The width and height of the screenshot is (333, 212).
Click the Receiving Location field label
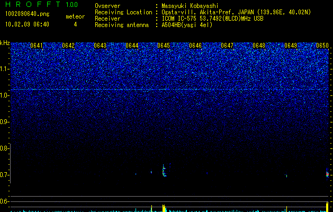click(123, 12)
